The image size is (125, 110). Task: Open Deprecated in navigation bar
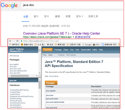tap(86, 50)
